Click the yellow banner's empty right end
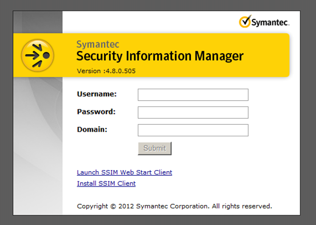 [x=268, y=61]
